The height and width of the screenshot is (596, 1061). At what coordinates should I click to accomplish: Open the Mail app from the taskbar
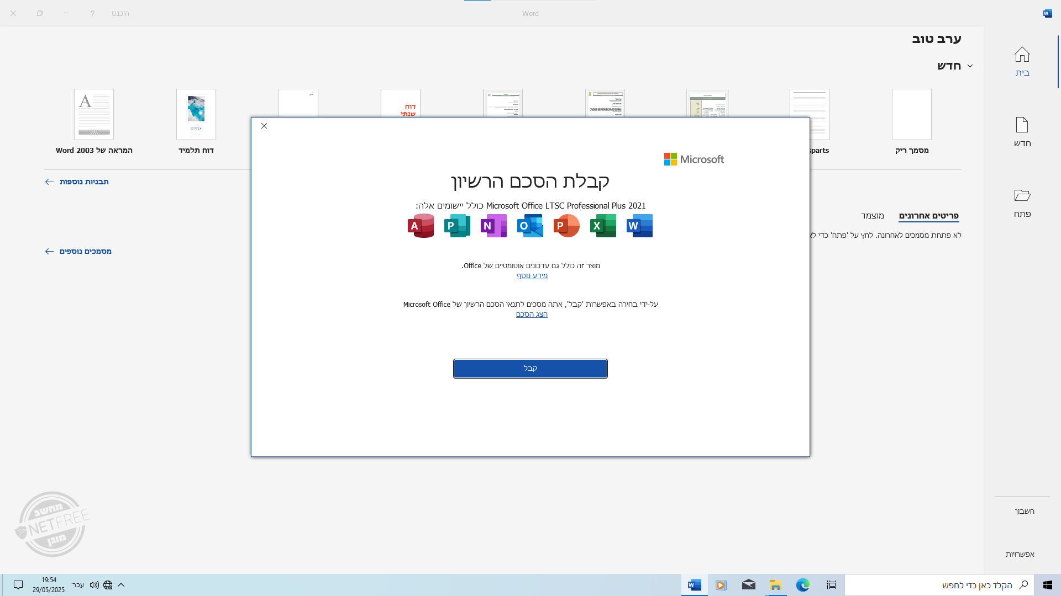748,585
